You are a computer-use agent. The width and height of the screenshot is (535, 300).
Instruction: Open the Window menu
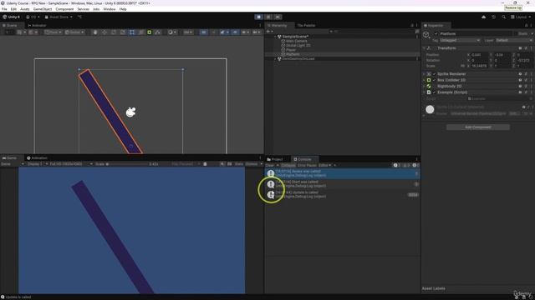coord(110,9)
